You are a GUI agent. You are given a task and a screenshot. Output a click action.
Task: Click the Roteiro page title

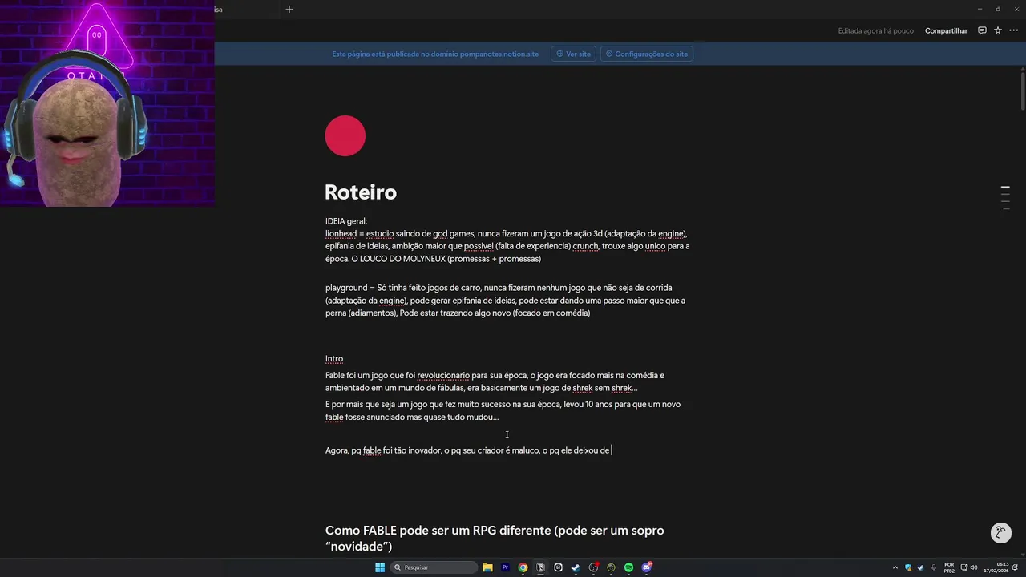point(361,192)
